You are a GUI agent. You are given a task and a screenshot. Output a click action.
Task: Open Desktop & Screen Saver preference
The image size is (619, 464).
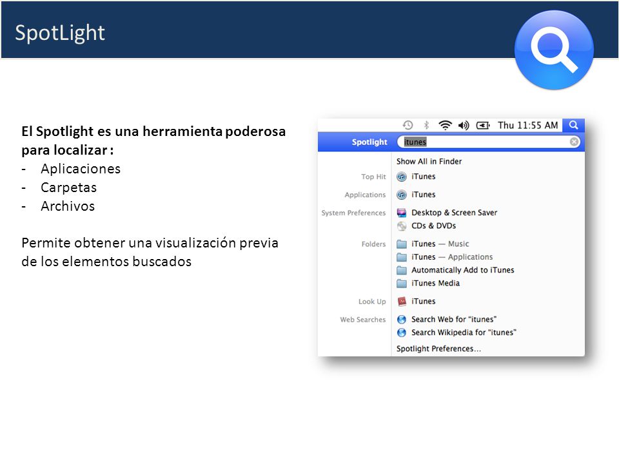[x=454, y=212]
